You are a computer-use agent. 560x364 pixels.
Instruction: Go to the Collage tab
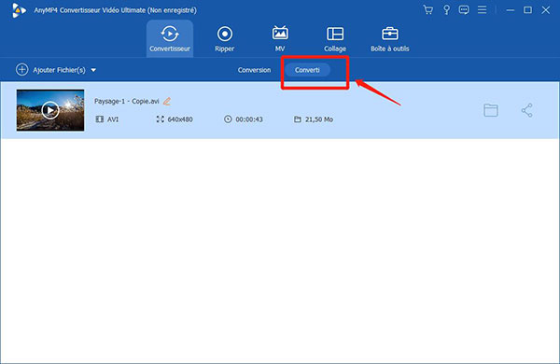click(x=335, y=38)
